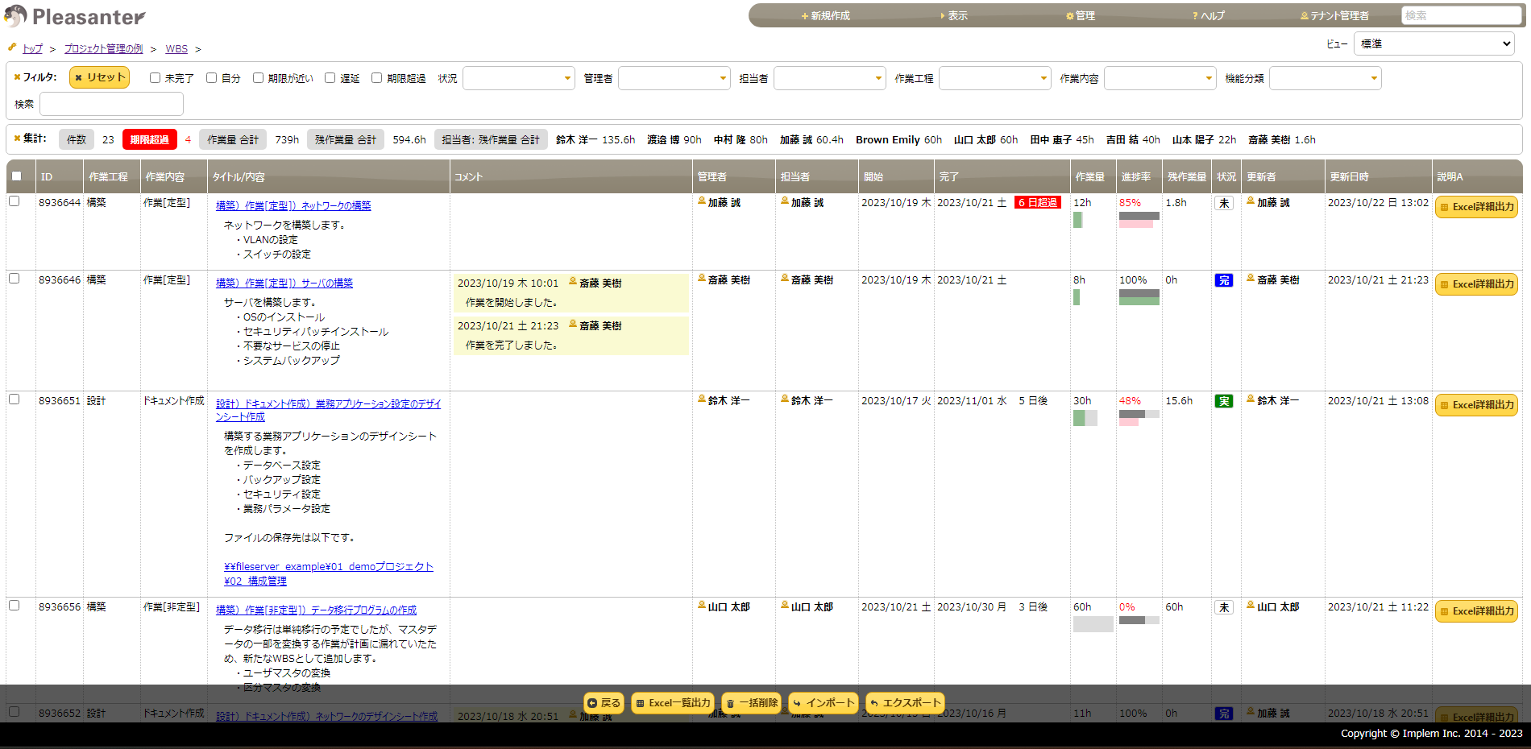Delete selected rows via the 一括削除 trash icon
The image size is (1531, 749).
[x=731, y=703]
